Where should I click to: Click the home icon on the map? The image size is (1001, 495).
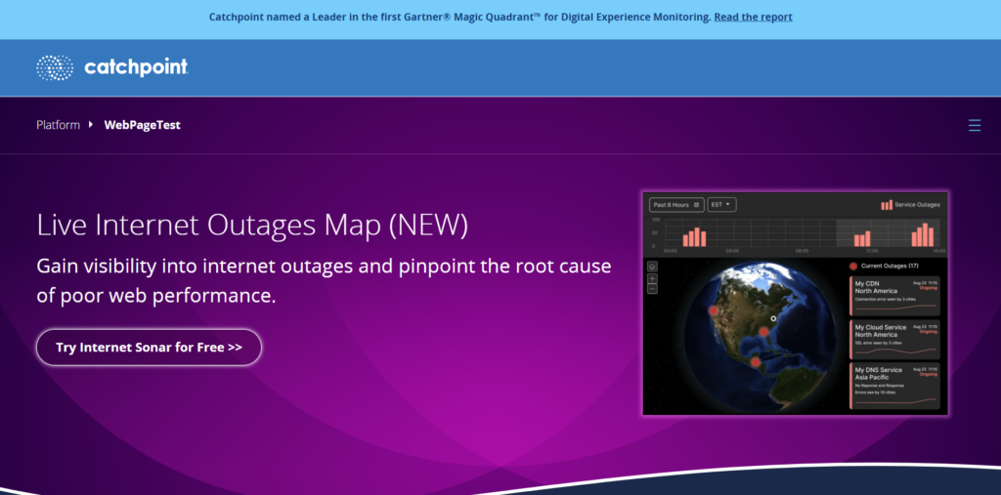tap(652, 267)
